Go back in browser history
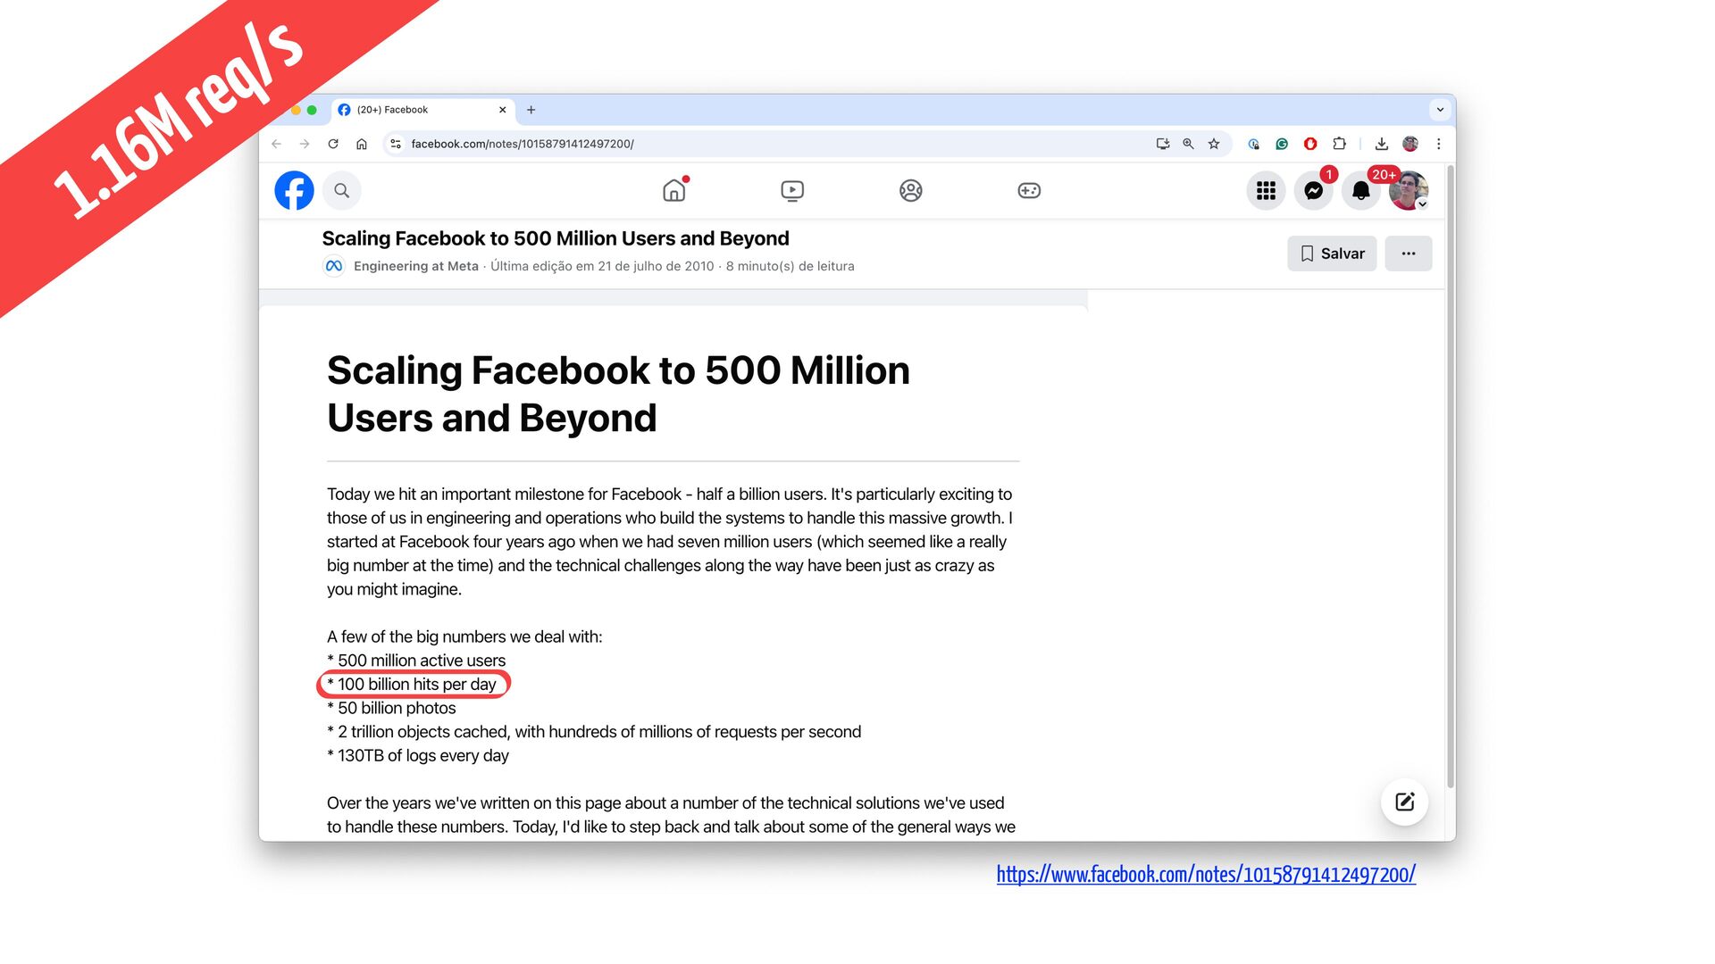 pos(277,144)
